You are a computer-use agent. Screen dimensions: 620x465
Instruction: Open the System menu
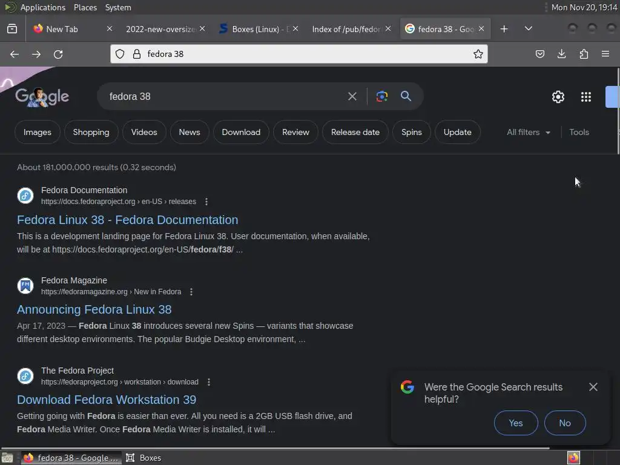click(118, 7)
